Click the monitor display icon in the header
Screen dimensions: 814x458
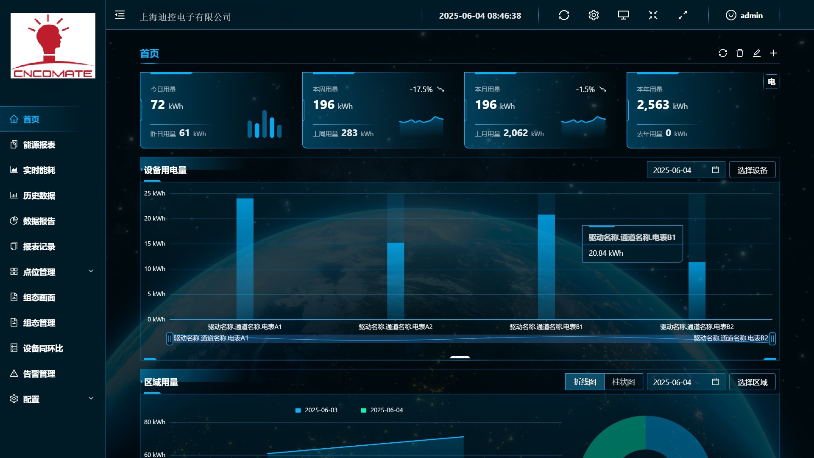pyautogui.click(x=623, y=15)
